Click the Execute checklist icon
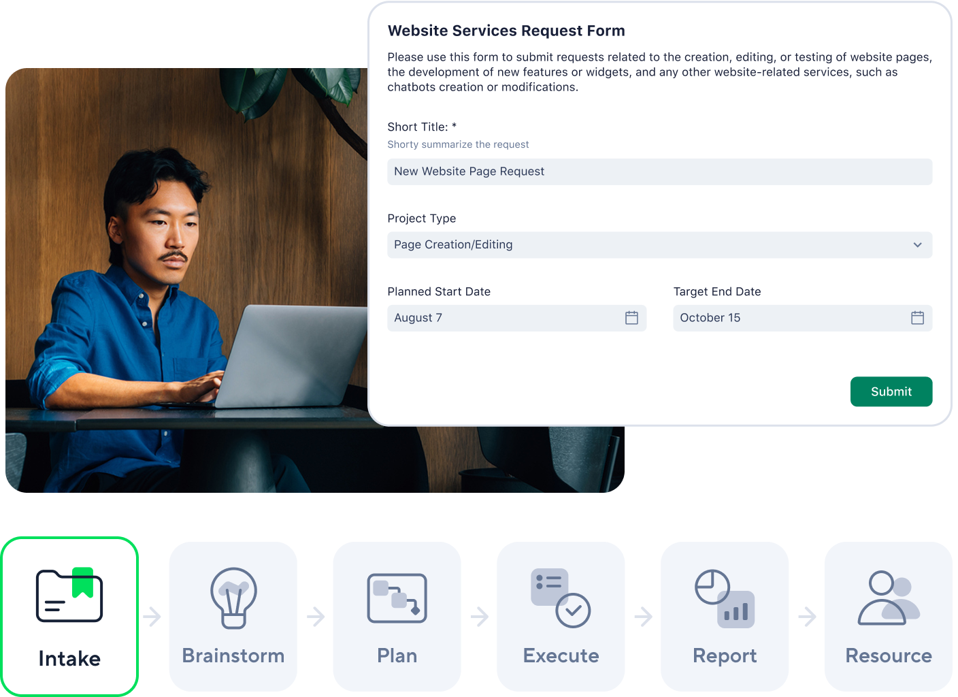This screenshot has width=958, height=697. (560, 598)
